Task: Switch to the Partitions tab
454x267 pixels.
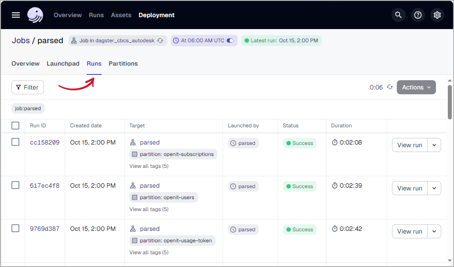Action: click(x=123, y=63)
